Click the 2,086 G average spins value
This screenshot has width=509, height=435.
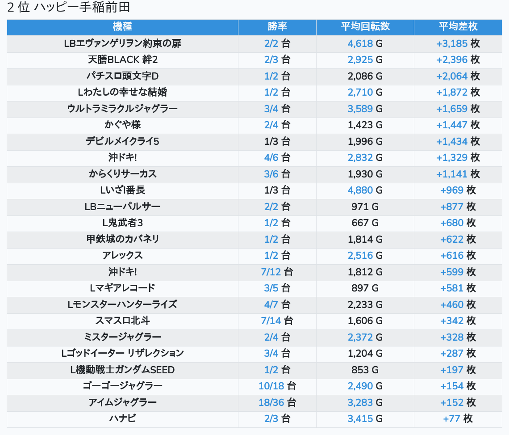point(365,76)
